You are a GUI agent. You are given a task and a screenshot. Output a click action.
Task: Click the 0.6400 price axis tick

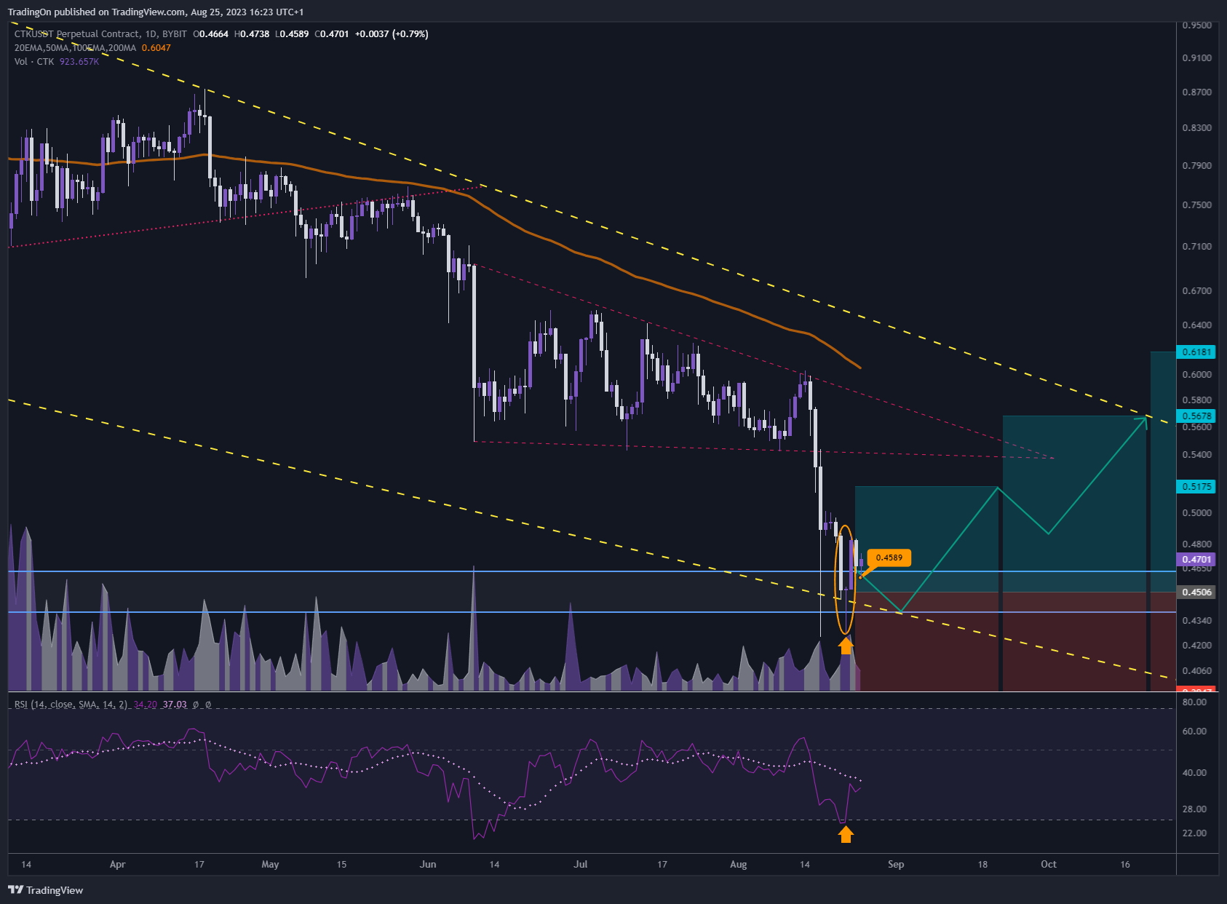(x=1197, y=325)
